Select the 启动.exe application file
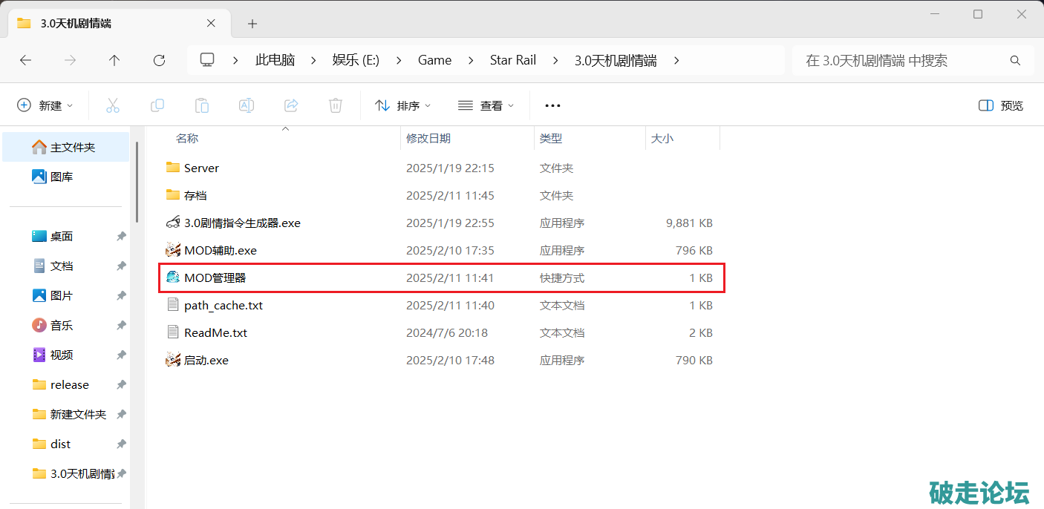Image resolution: width=1044 pixels, height=509 pixels. pos(206,360)
